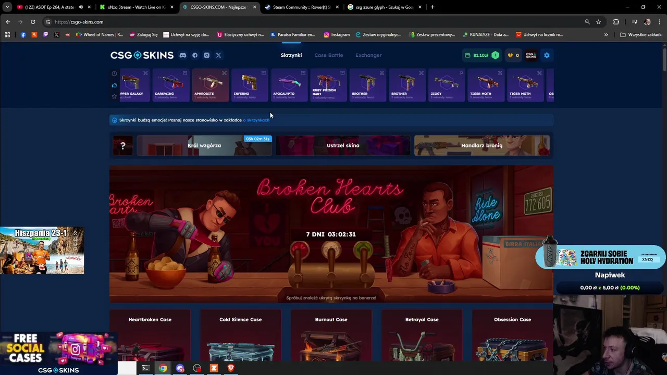Open the Obsession Case
667x375 pixels.
tap(513, 336)
